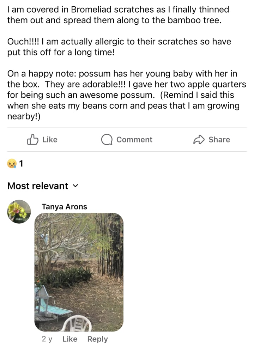Screen dimensions: 254x346
Task: Open the Tanya Arons name link
Action: [x=64, y=207]
